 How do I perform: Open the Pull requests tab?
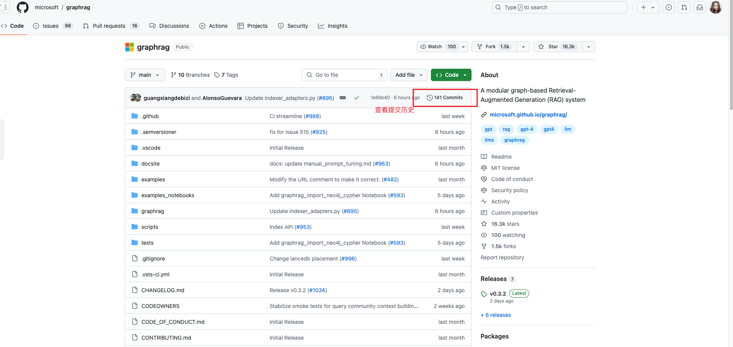click(x=111, y=26)
